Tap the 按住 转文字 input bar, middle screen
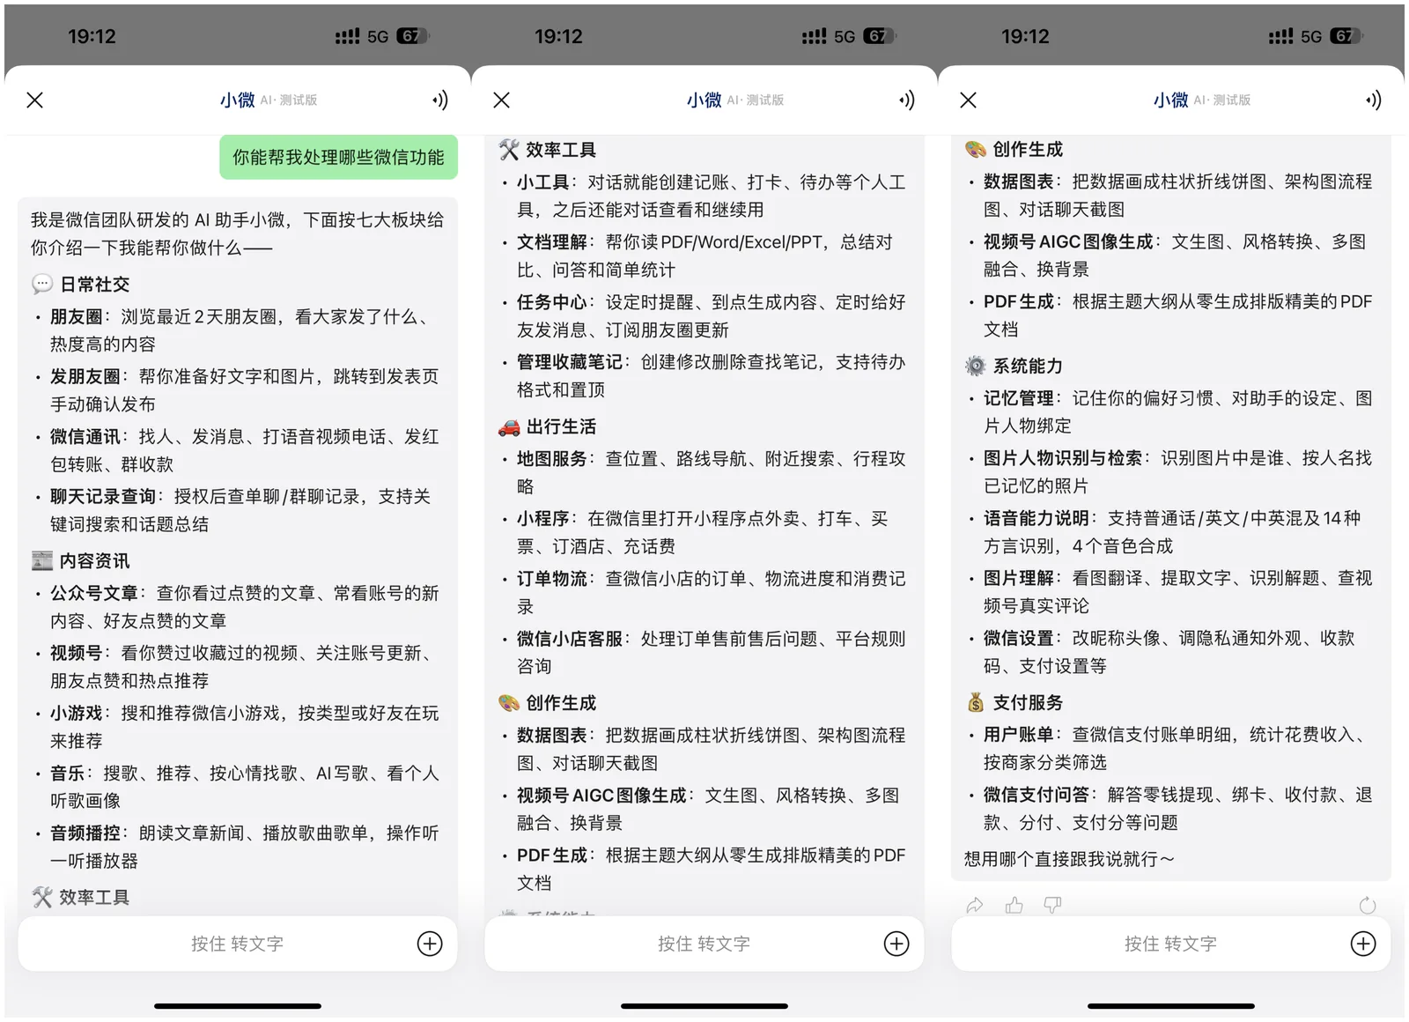This screenshot has width=1409, height=1022. pyautogui.click(x=704, y=944)
